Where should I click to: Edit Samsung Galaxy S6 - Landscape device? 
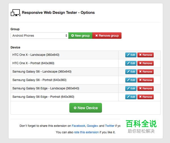click(131, 72)
